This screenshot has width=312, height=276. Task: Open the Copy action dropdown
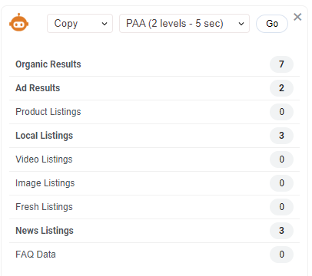[x=80, y=24]
